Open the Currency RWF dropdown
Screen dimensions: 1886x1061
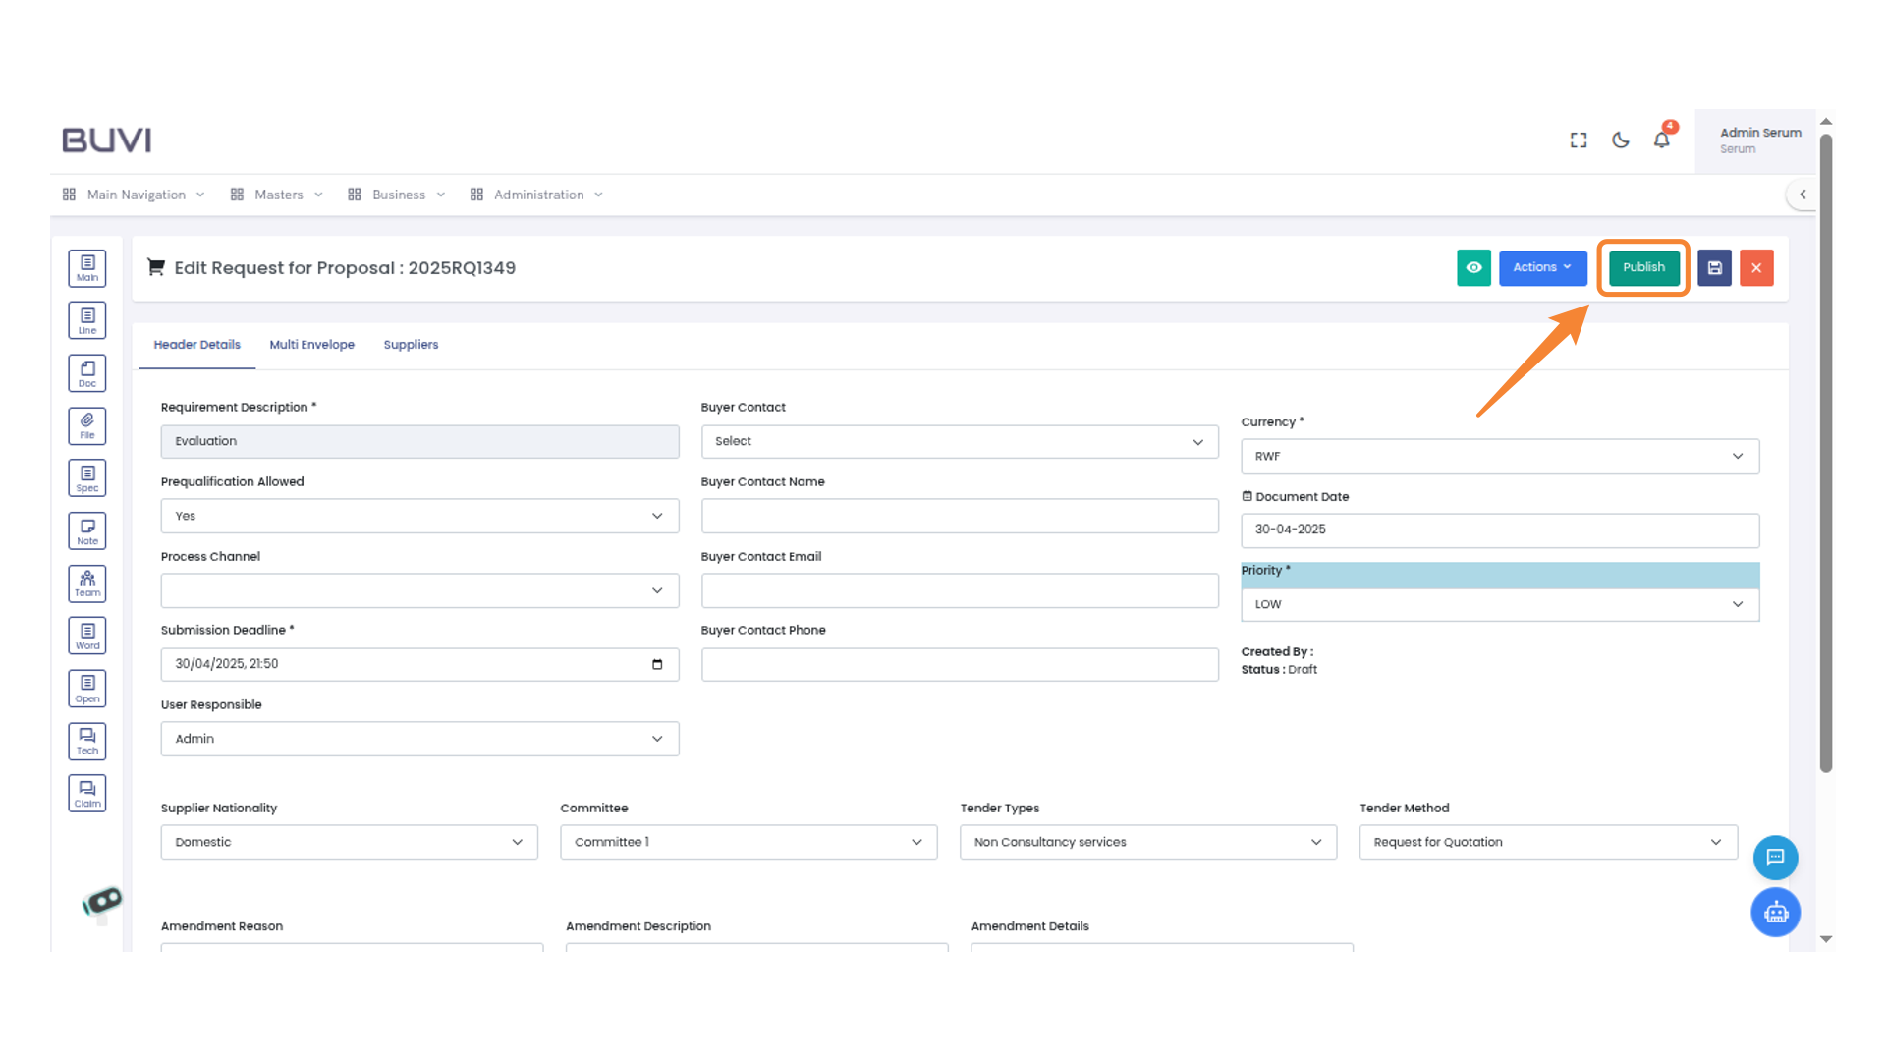(x=1499, y=457)
